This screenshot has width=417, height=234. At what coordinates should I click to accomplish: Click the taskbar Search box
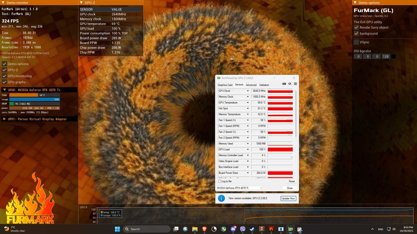tap(146, 229)
